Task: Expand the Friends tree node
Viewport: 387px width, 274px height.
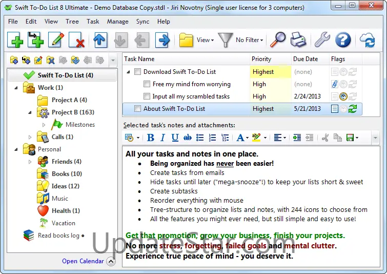Action: 30,162
